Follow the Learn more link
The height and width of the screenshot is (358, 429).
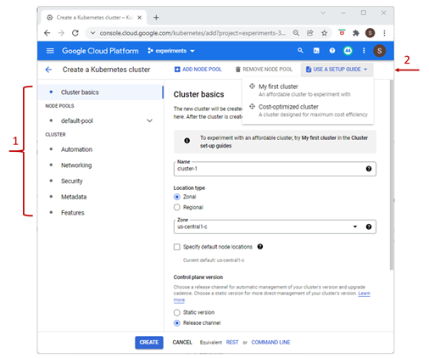[x=365, y=294]
